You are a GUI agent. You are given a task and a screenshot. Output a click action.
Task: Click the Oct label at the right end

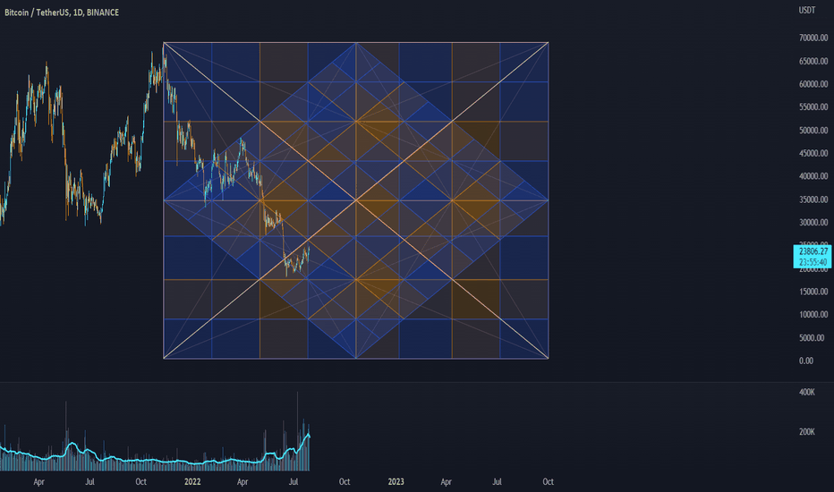[548, 481]
